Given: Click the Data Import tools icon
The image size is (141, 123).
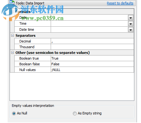Looking at the screenshot, I should 12,3.
